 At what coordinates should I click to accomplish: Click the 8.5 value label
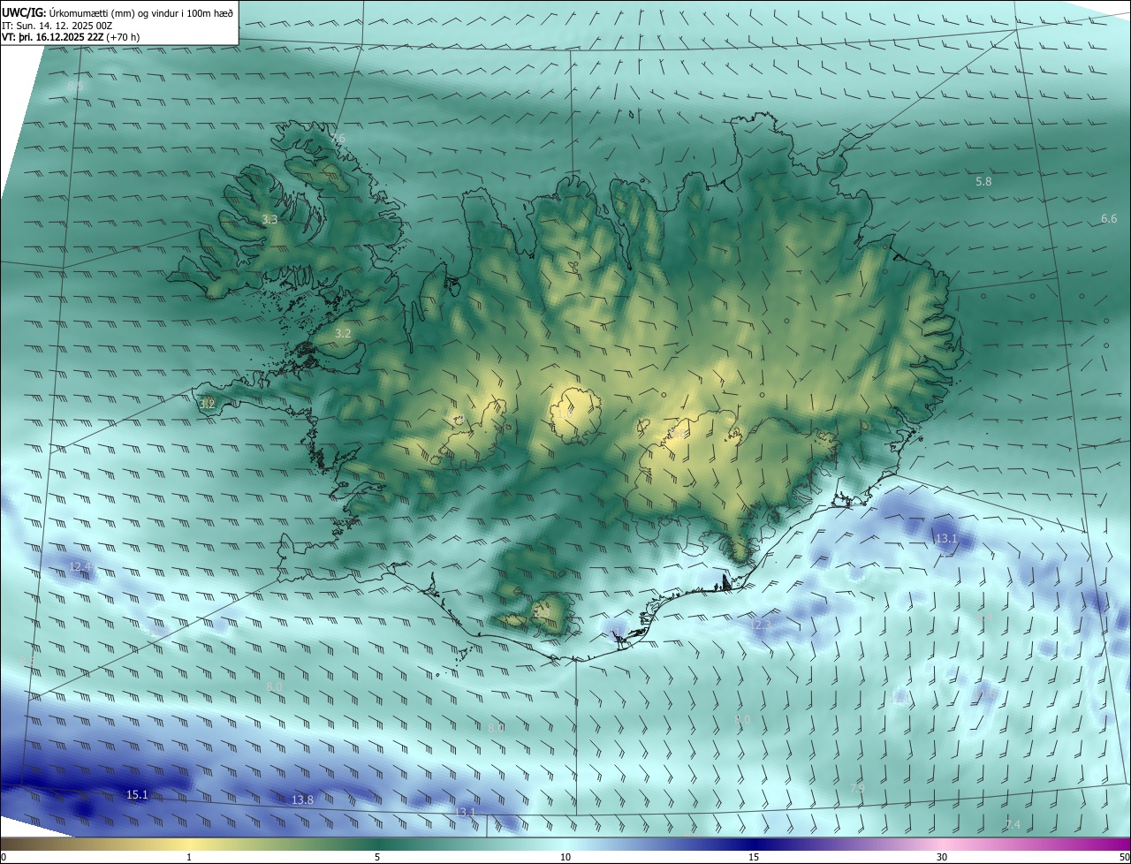pyautogui.click(x=75, y=86)
